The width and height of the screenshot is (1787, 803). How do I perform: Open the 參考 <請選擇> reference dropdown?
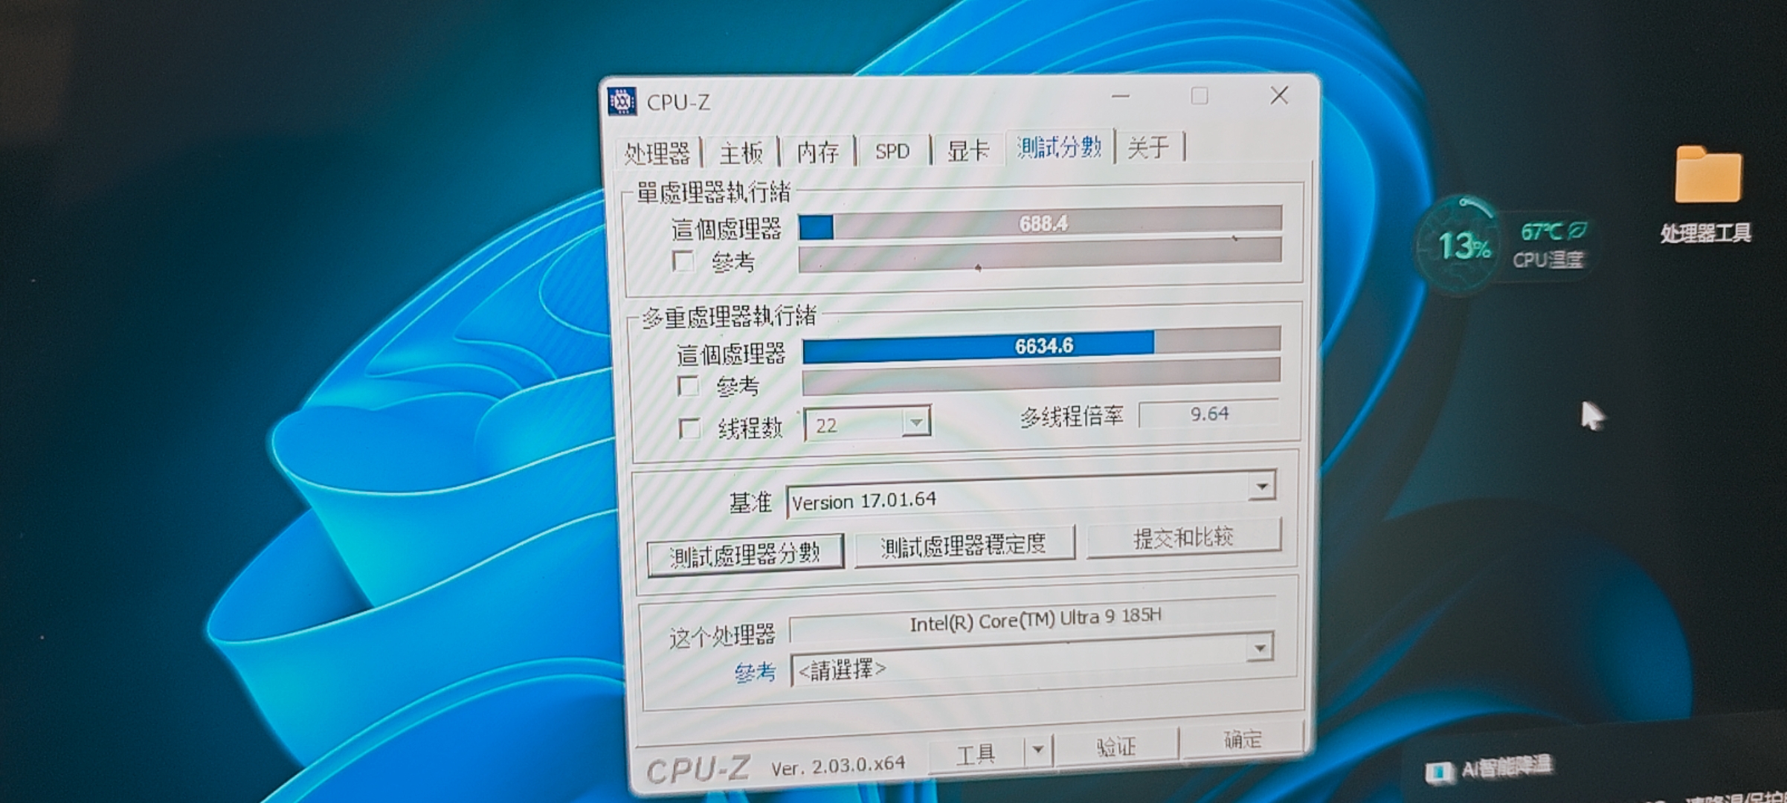[x=1259, y=648]
